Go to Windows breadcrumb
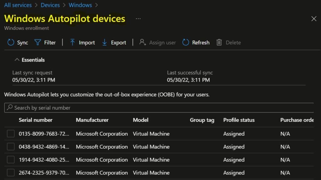 pos(80,5)
